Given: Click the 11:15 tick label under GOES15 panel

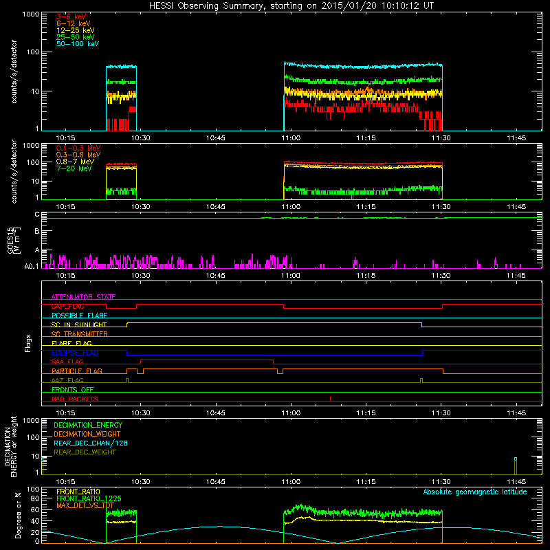Looking at the screenshot, I should pos(366,276).
